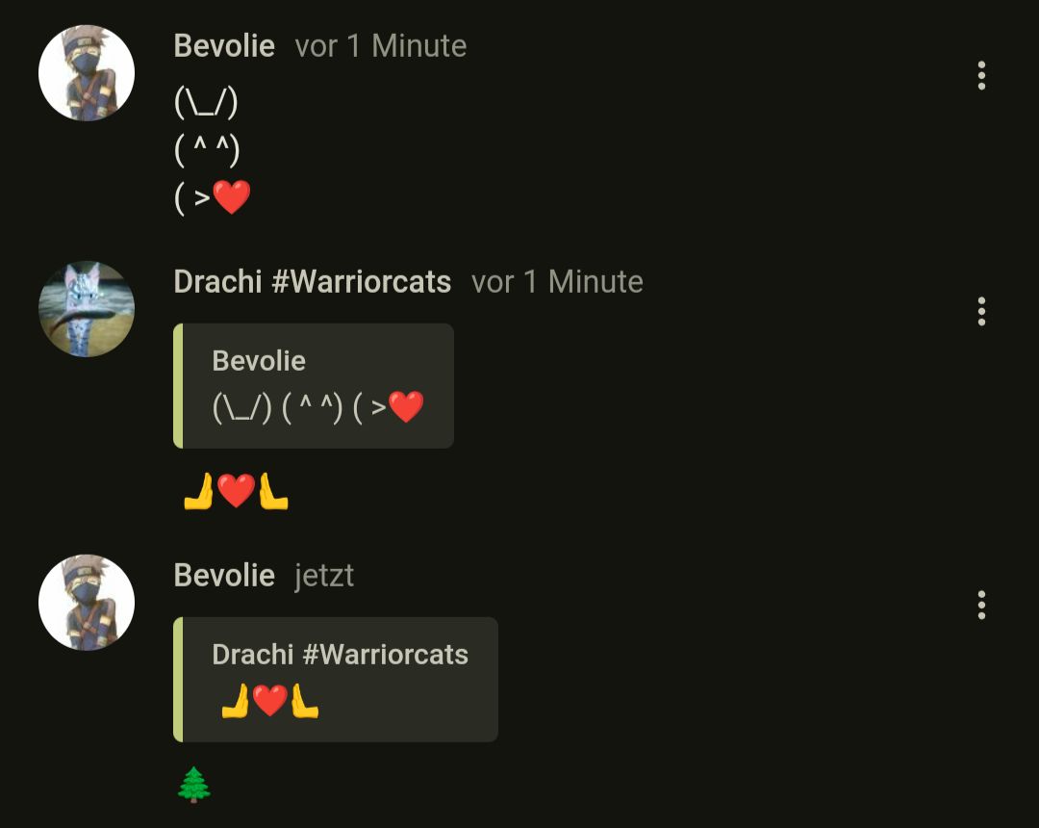Click the right palm emoji in Drachi's reply
Viewport: 1039px width, 828px height.
[x=273, y=491]
